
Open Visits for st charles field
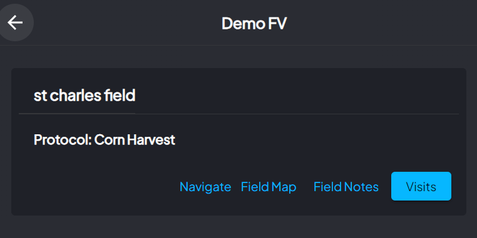(x=421, y=186)
